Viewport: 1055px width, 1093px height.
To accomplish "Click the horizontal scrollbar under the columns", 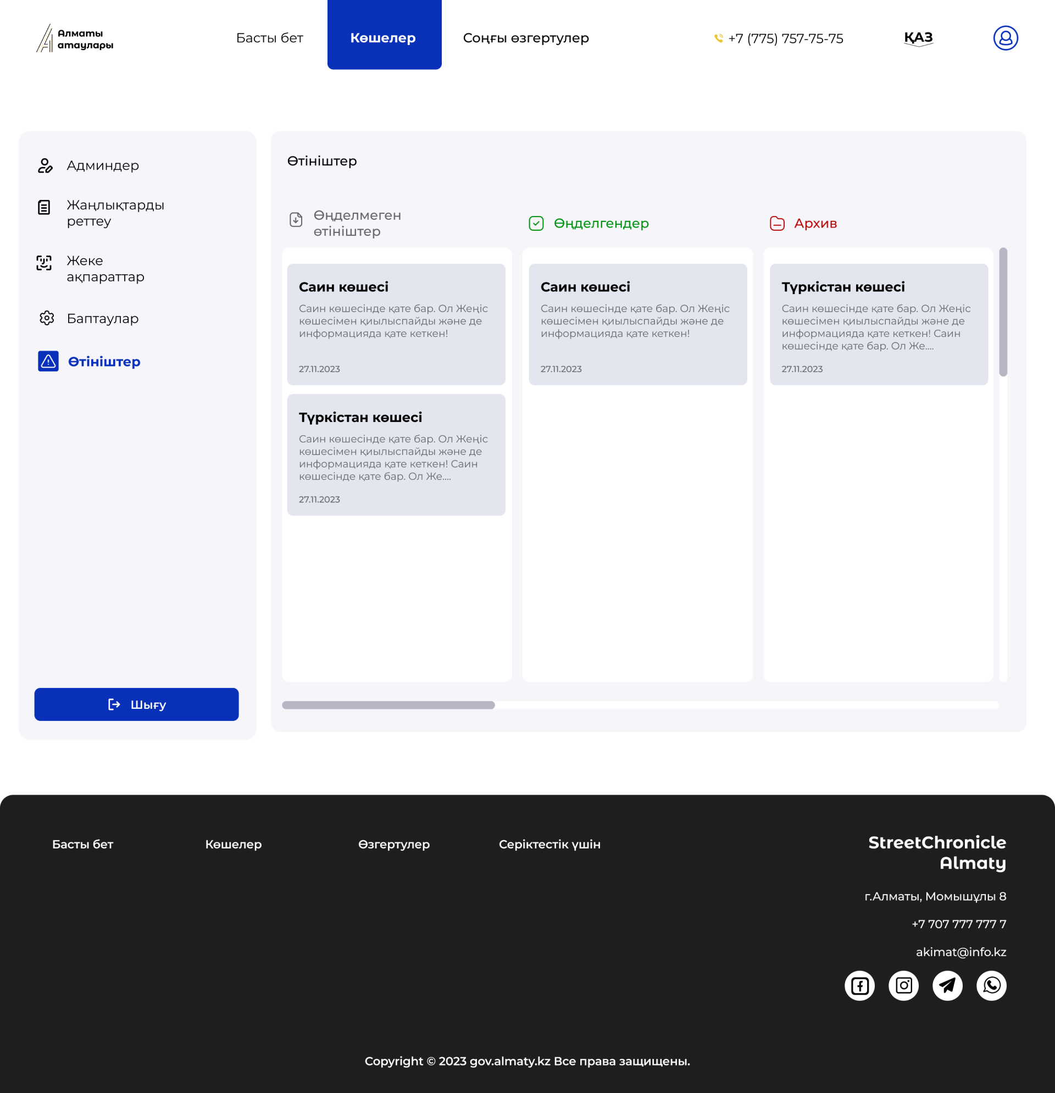I will [x=388, y=705].
